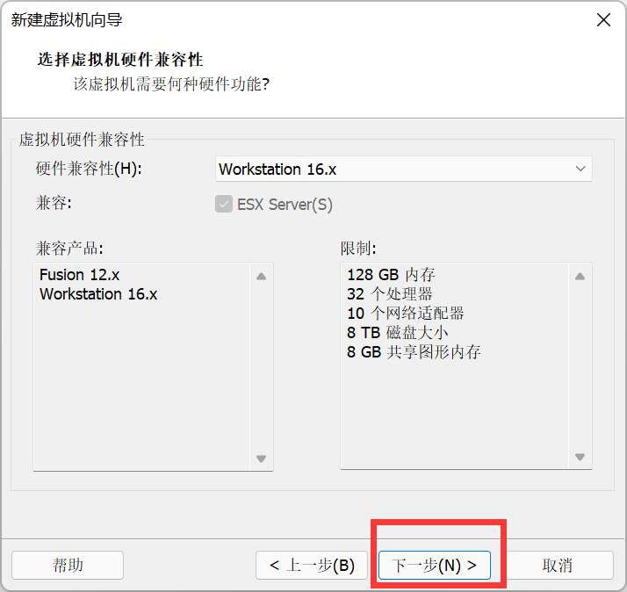Click the down arrow of the 兼容产品 list scrollbar
This screenshot has width=627, height=592.
tap(261, 458)
